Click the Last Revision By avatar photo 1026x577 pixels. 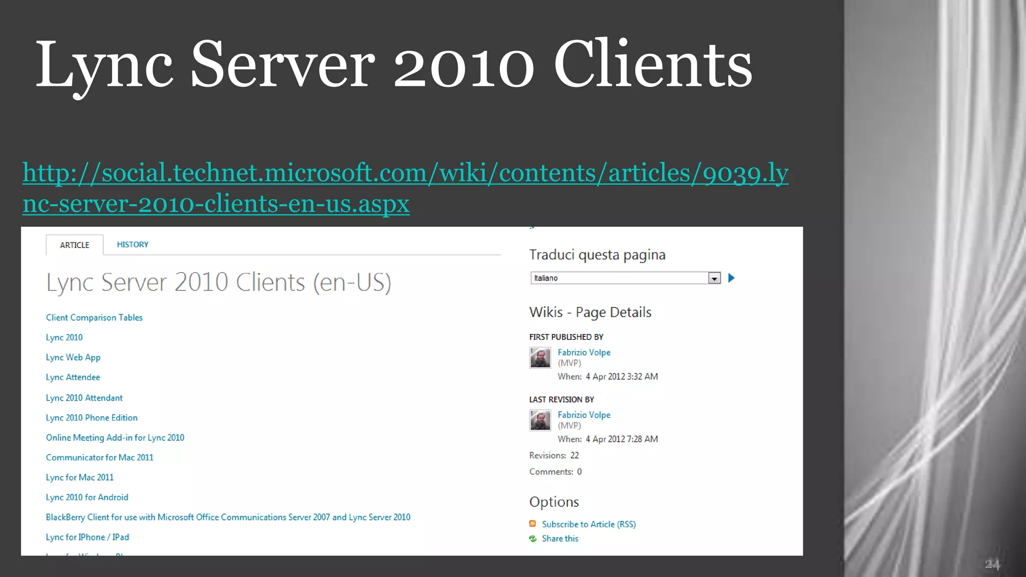(x=540, y=420)
